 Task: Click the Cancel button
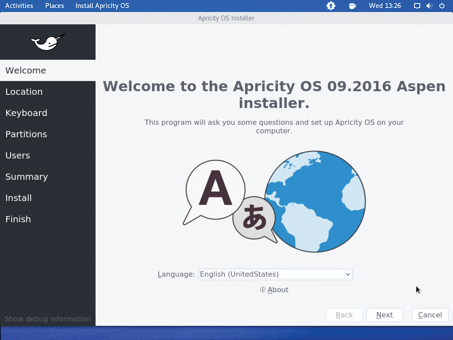coord(430,315)
